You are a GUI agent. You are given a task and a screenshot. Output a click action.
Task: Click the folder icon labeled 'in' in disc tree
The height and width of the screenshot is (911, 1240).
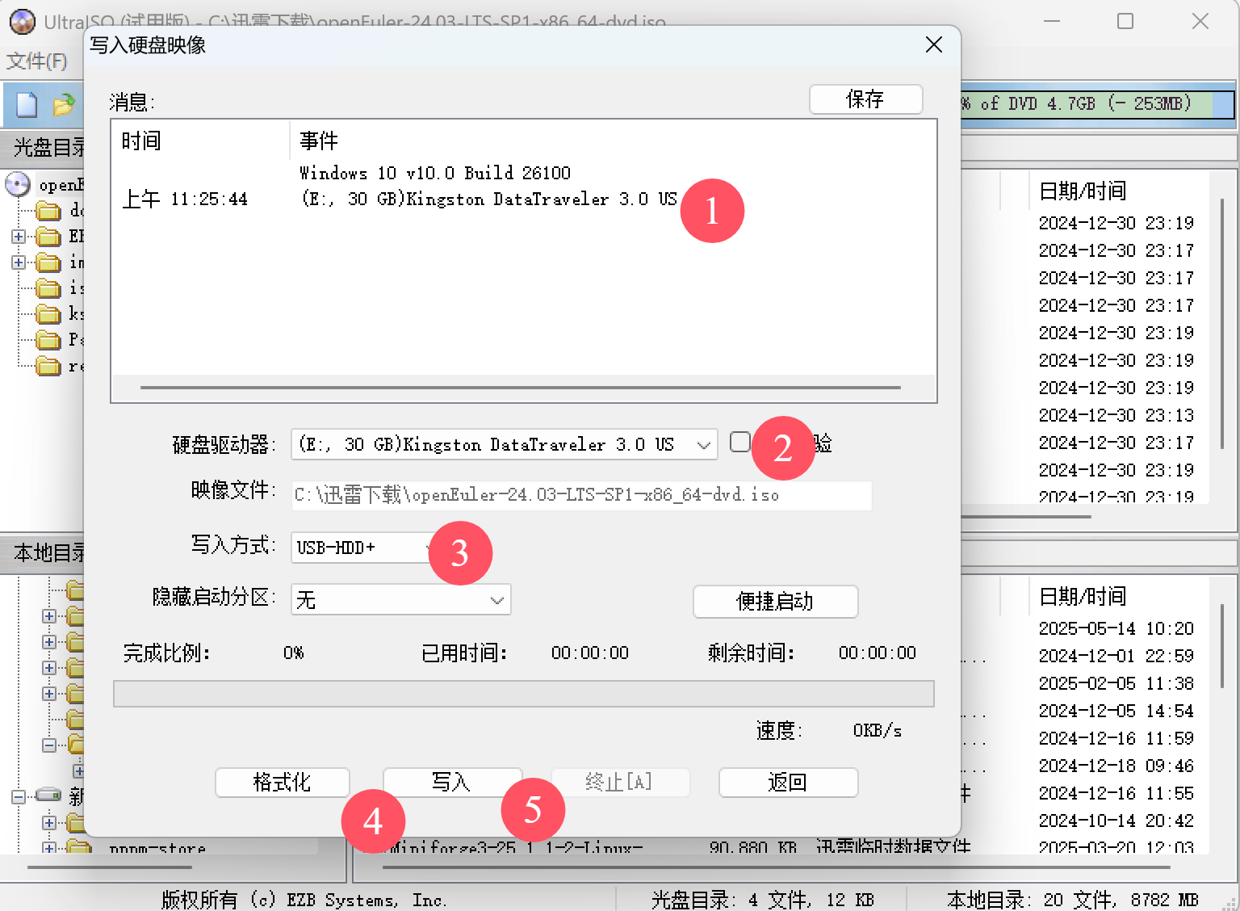pyautogui.click(x=48, y=262)
